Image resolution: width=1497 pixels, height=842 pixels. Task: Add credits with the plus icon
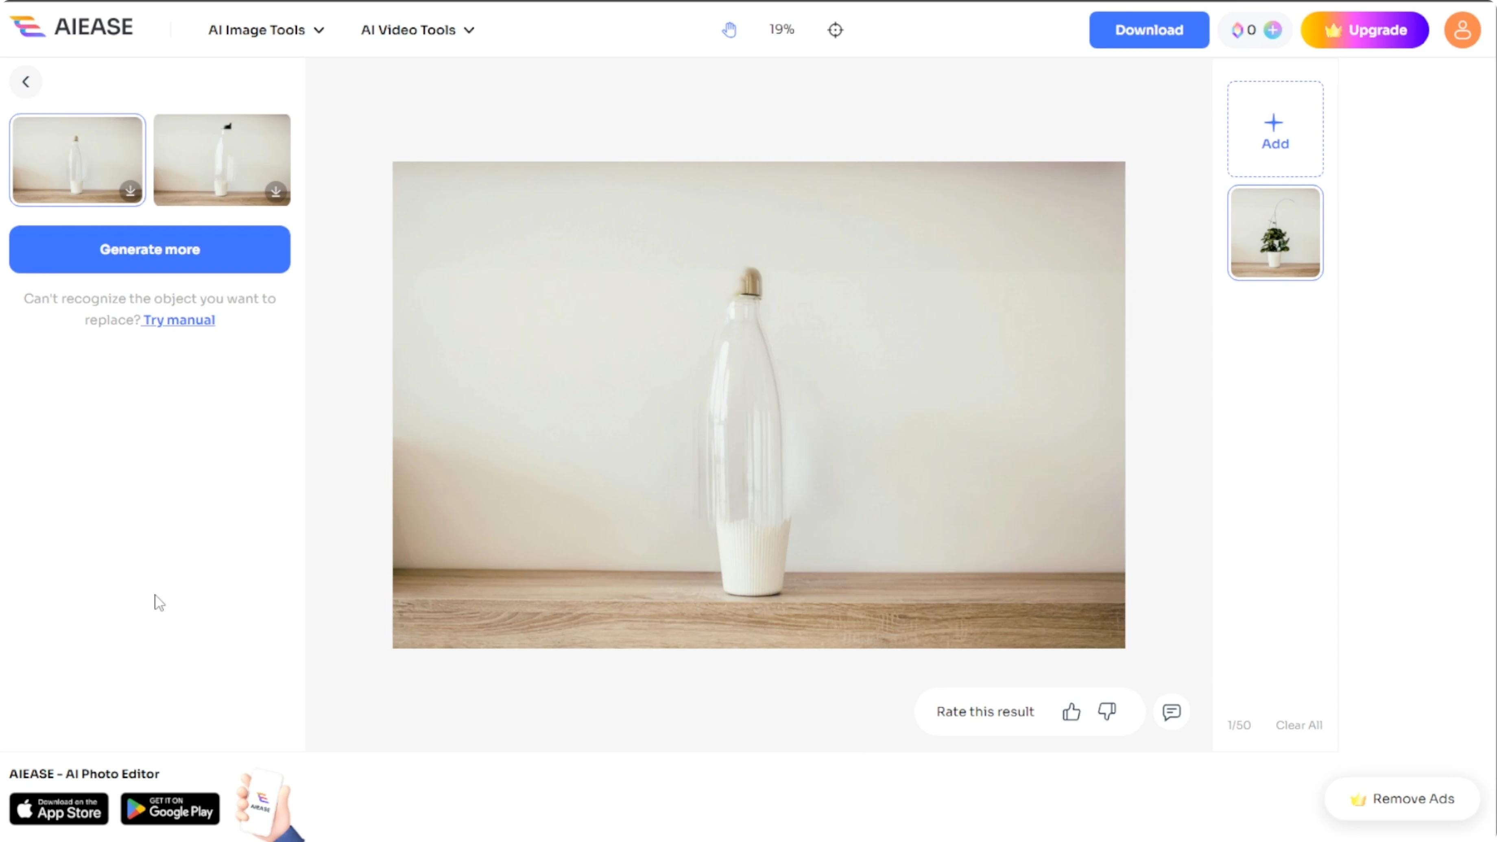point(1273,30)
